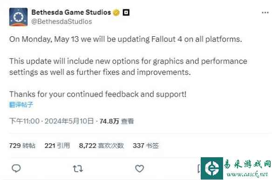Screen dimensions: 272x180
Task: Click the green 易采游戏网 watermark logo
Action: (x=212, y=168)
